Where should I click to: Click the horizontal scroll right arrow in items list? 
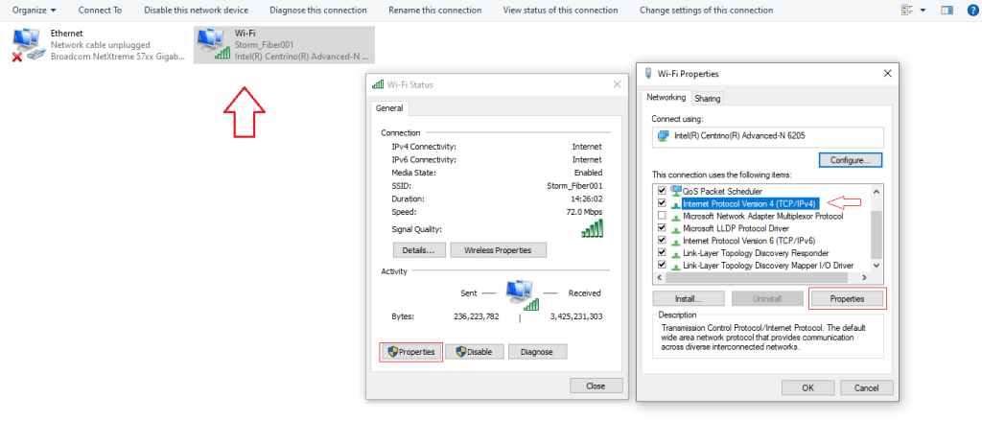pos(864,277)
